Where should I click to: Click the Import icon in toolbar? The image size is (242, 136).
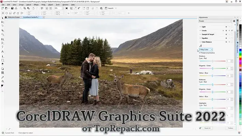click(x=47, y=8)
